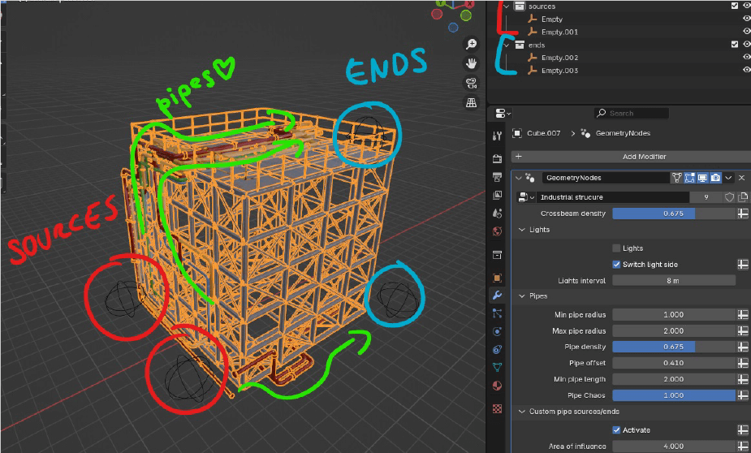Viewport: 751px width, 453px height.
Task: Open the Physics properties tab icon
Action: (497, 331)
